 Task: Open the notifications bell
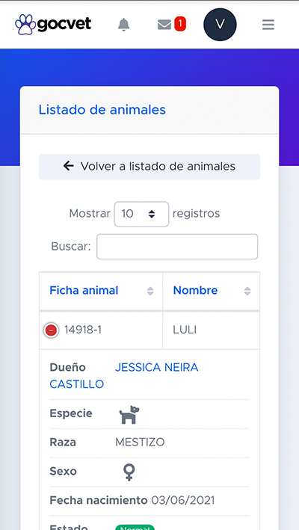click(123, 25)
